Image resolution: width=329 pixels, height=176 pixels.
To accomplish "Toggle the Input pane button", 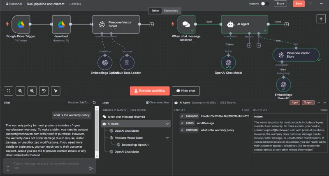I will coord(295,103).
